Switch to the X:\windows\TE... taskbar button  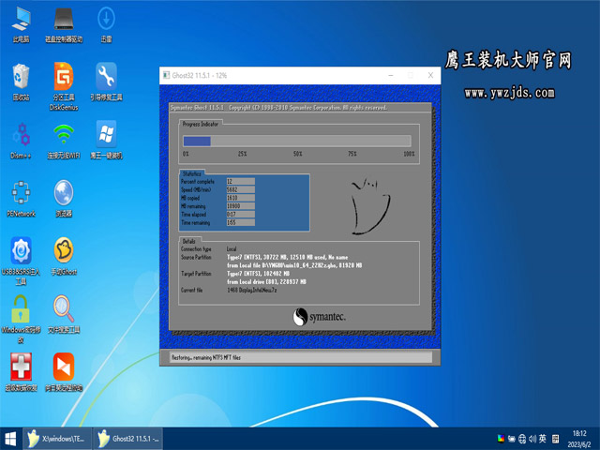pos(57,439)
